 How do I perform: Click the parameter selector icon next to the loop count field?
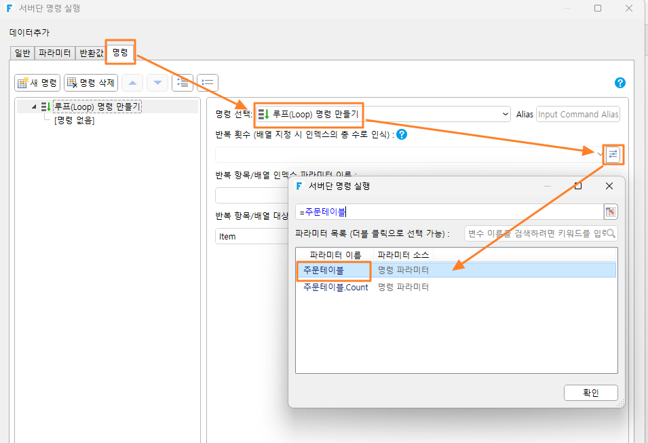pos(613,155)
